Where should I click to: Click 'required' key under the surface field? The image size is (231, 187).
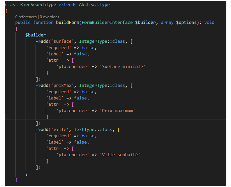coord(59,48)
